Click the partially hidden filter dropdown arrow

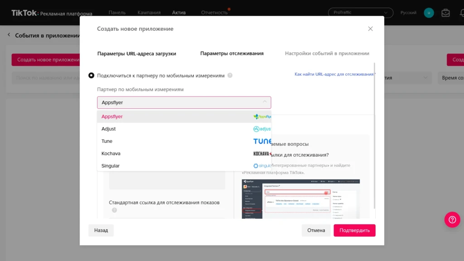tap(425, 78)
